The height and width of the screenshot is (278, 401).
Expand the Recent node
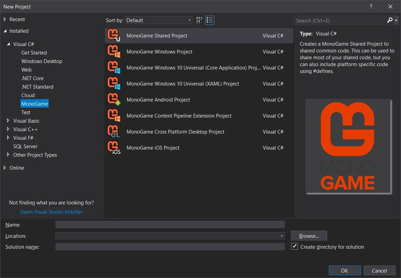coord(5,19)
